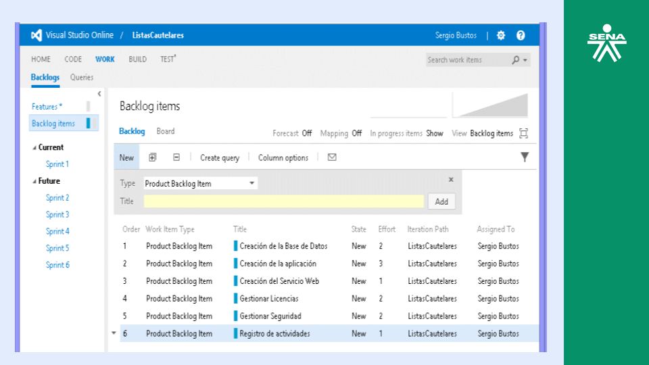649x365 pixels.
Task: Select Gestionar Licencias item
Action: click(269, 298)
